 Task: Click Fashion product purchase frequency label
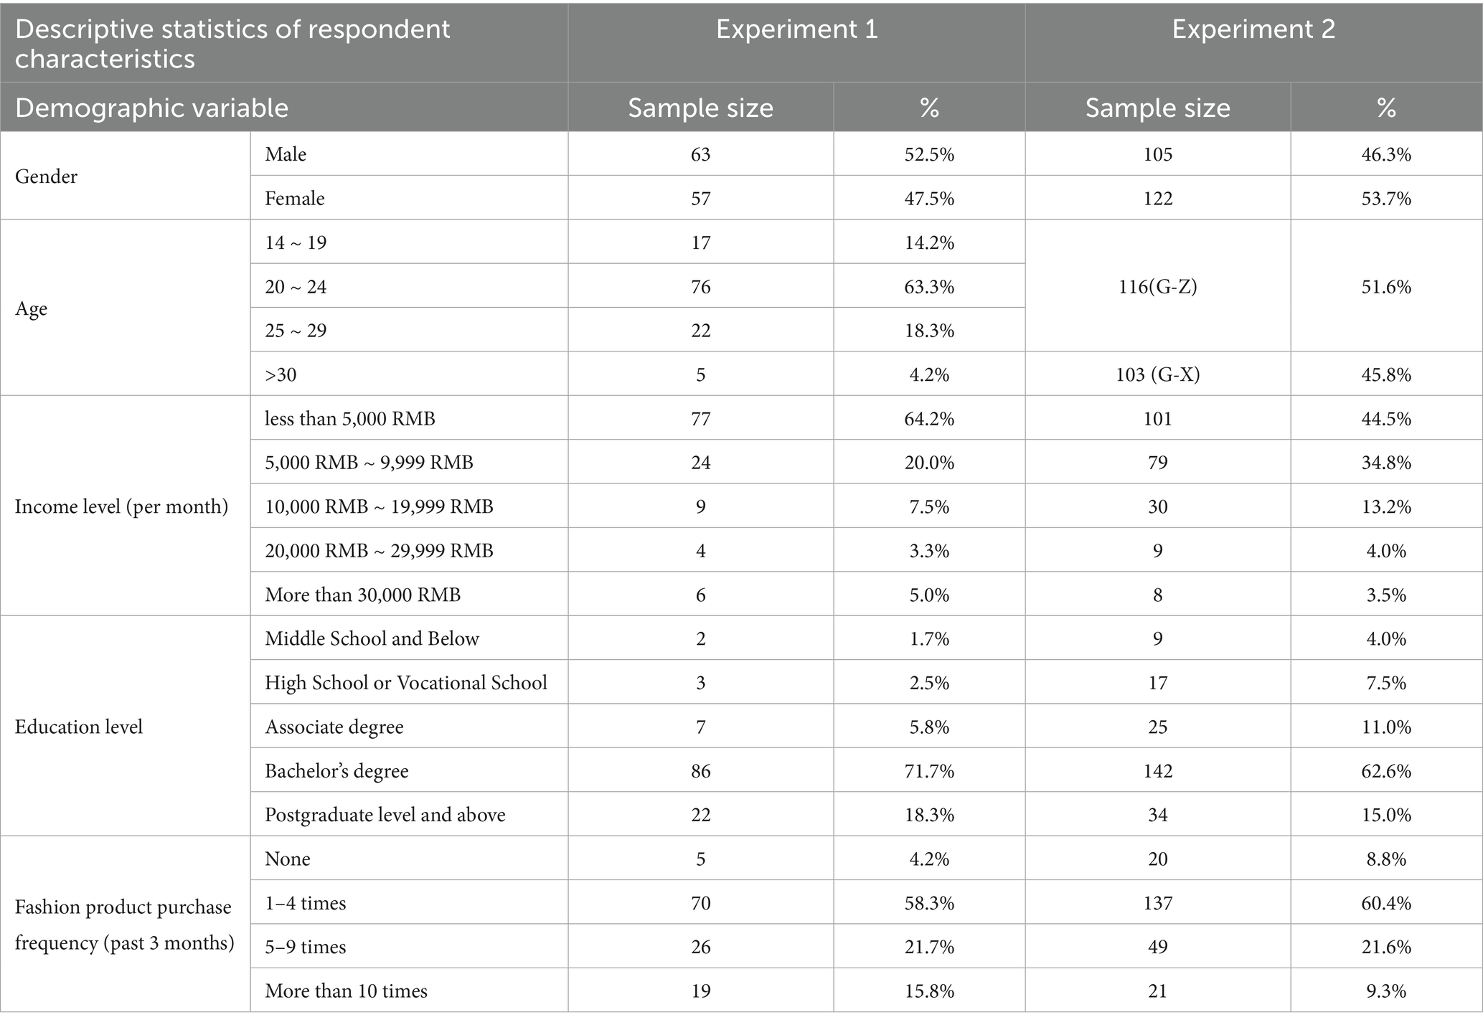[x=125, y=925]
